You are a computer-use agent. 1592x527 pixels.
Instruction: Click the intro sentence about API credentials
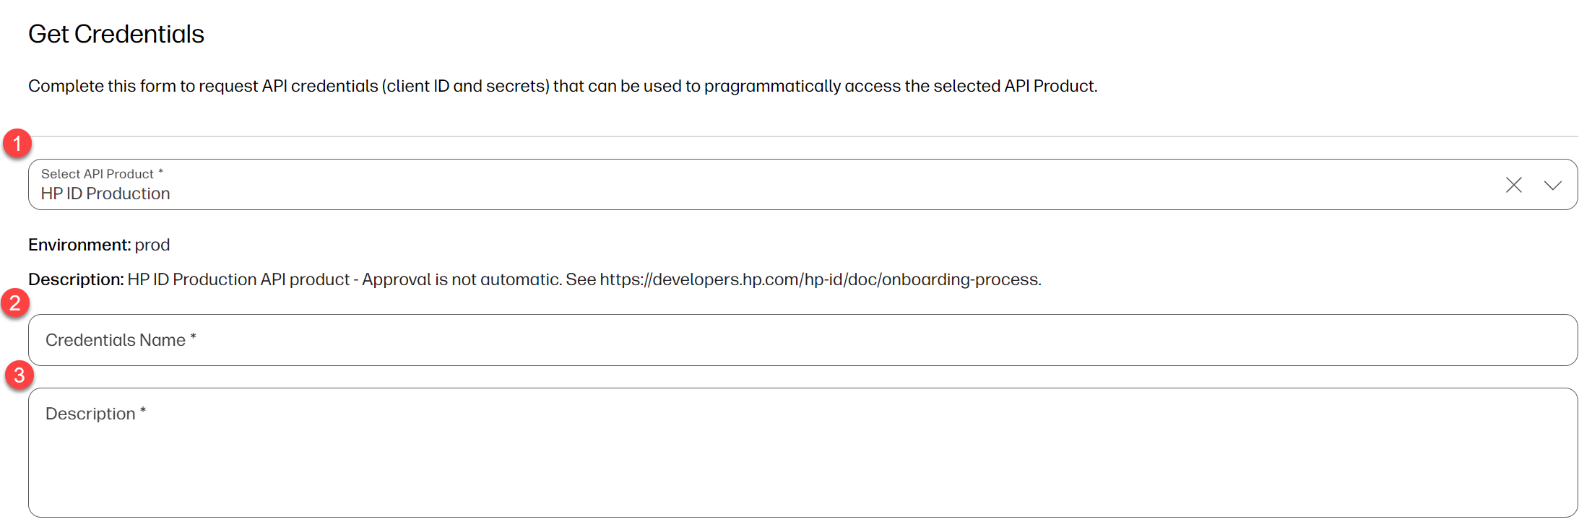pyautogui.click(x=563, y=86)
